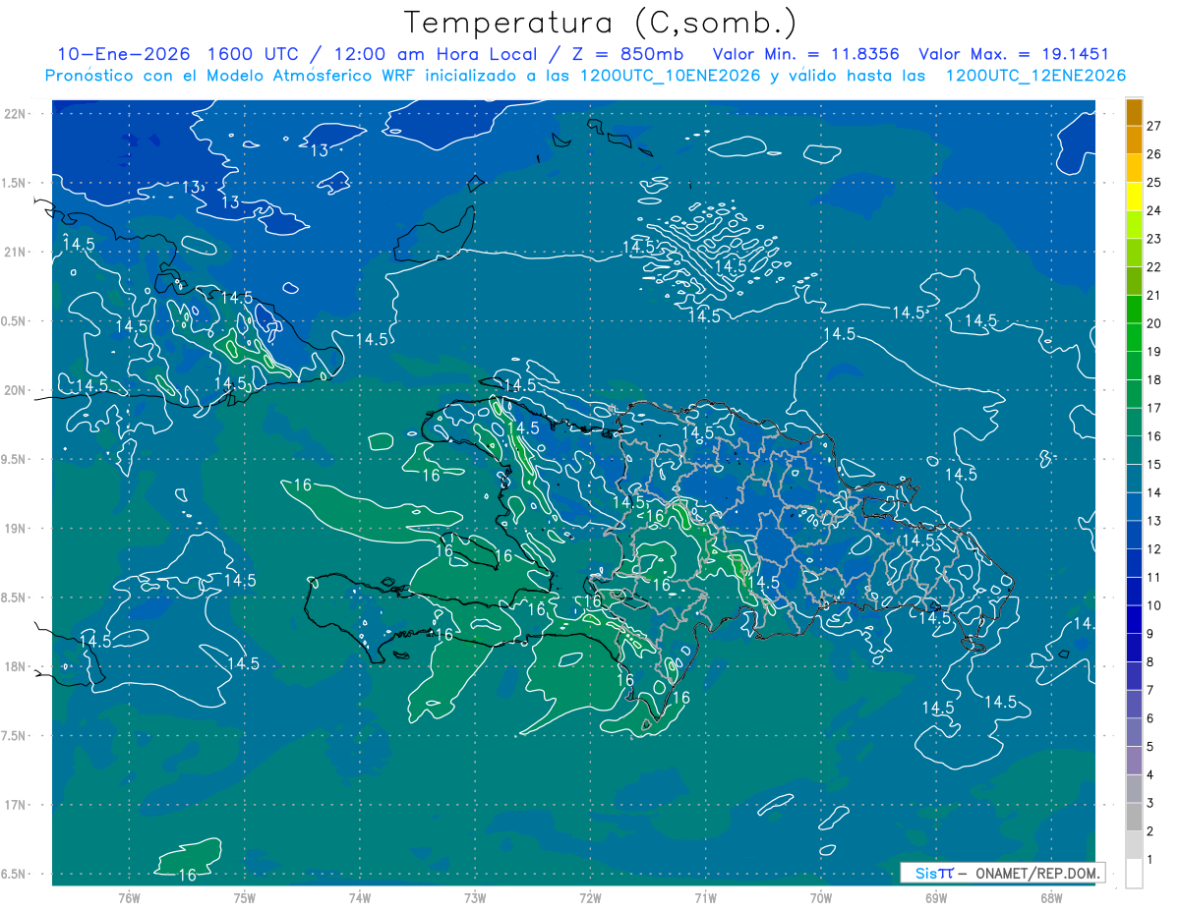The image size is (1180, 911).
Task: Pick the green color bar segment between 19 and 20
Action: pos(1134,338)
